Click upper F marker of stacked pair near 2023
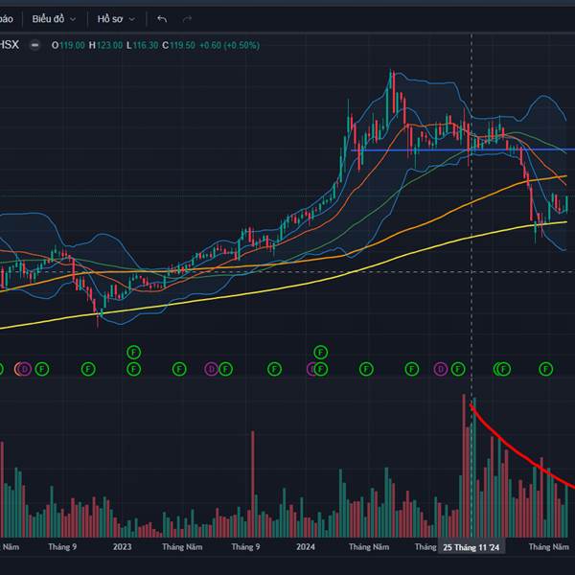The image size is (575, 575). (x=133, y=353)
